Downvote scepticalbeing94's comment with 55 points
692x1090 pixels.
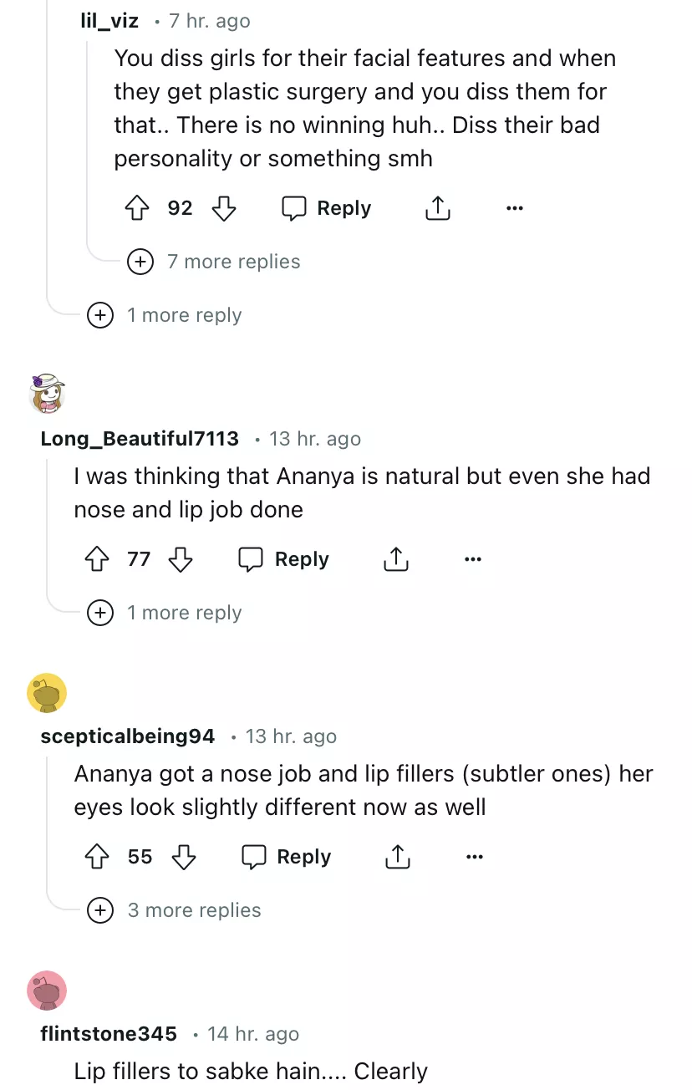click(x=183, y=857)
